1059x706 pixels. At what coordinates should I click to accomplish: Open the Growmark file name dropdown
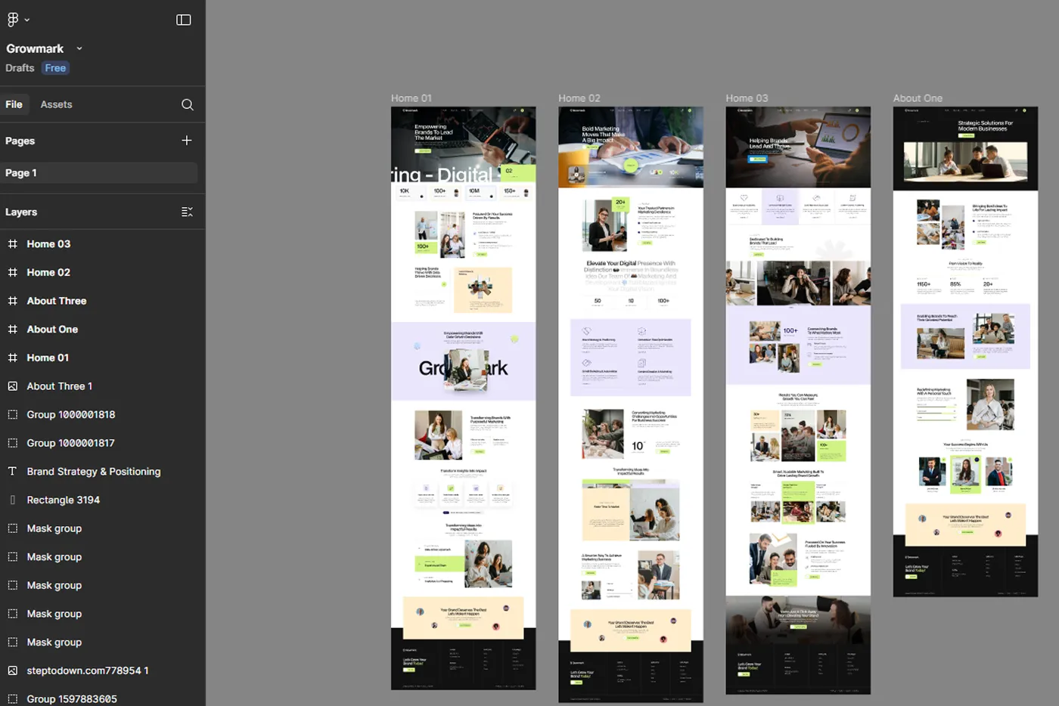(x=79, y=48)
